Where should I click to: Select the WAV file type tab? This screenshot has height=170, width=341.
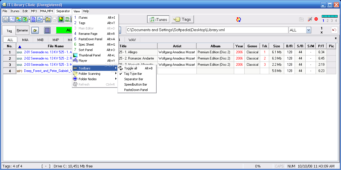[132, 40]
